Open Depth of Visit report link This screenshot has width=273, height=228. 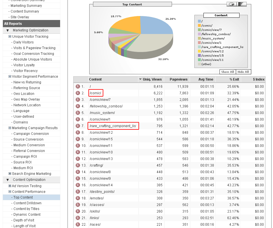(x=24, y=220)
